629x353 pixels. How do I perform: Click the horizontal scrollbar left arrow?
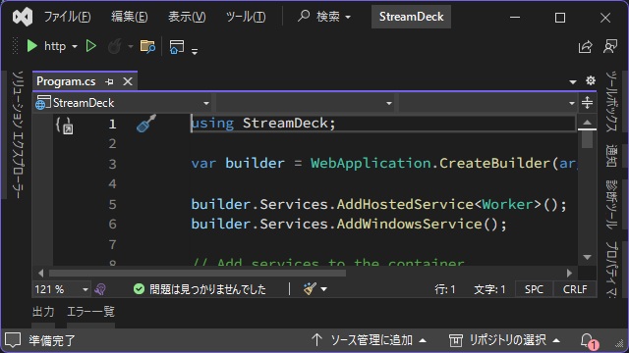pos(40,273)
